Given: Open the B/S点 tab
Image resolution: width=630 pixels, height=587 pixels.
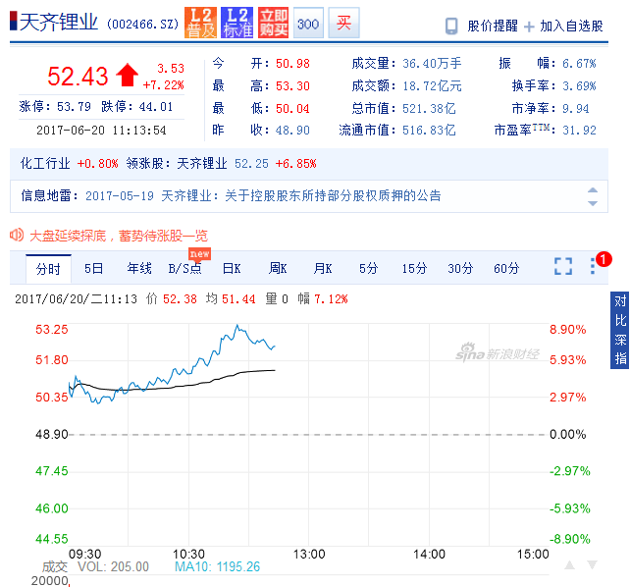Looking at the screenshot, I should (184, 268).
